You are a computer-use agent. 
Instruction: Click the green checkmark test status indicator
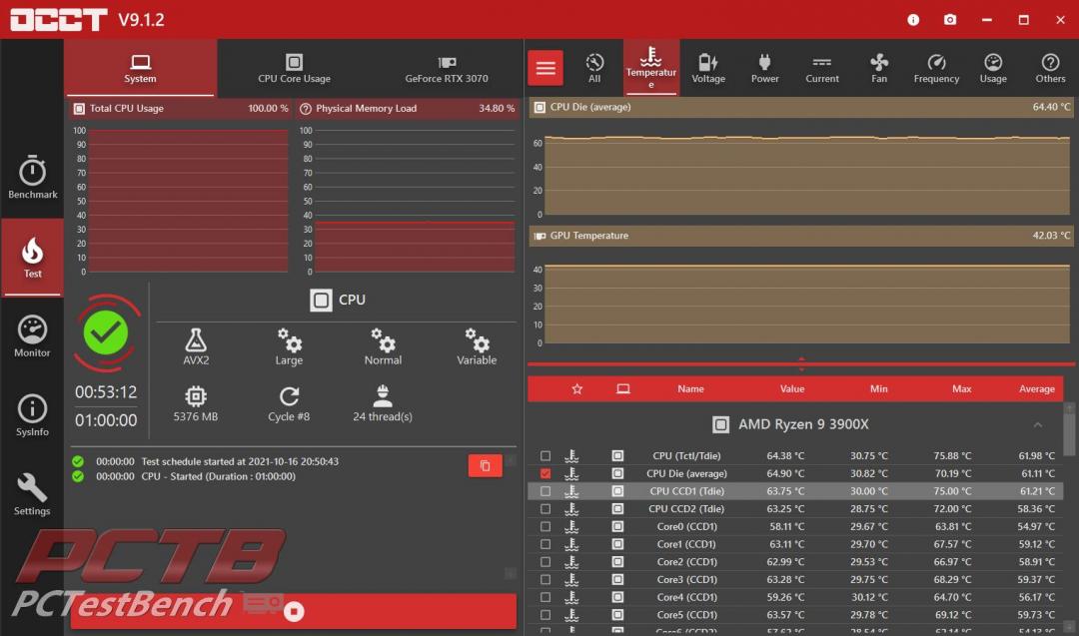pos(106,333)
